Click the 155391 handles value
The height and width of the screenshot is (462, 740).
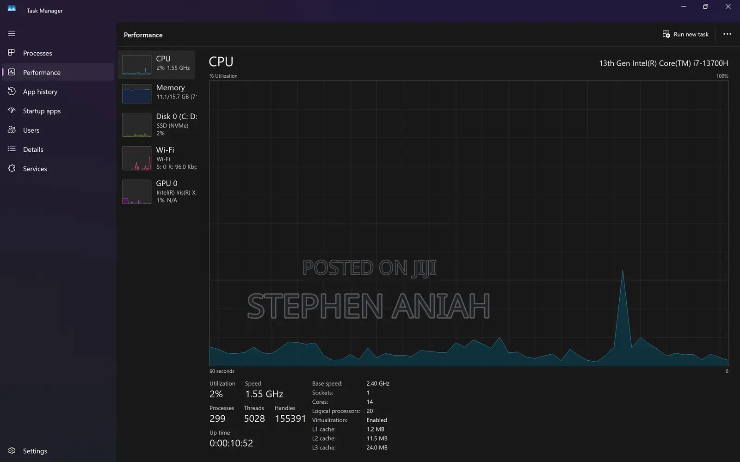coord(290,419)
